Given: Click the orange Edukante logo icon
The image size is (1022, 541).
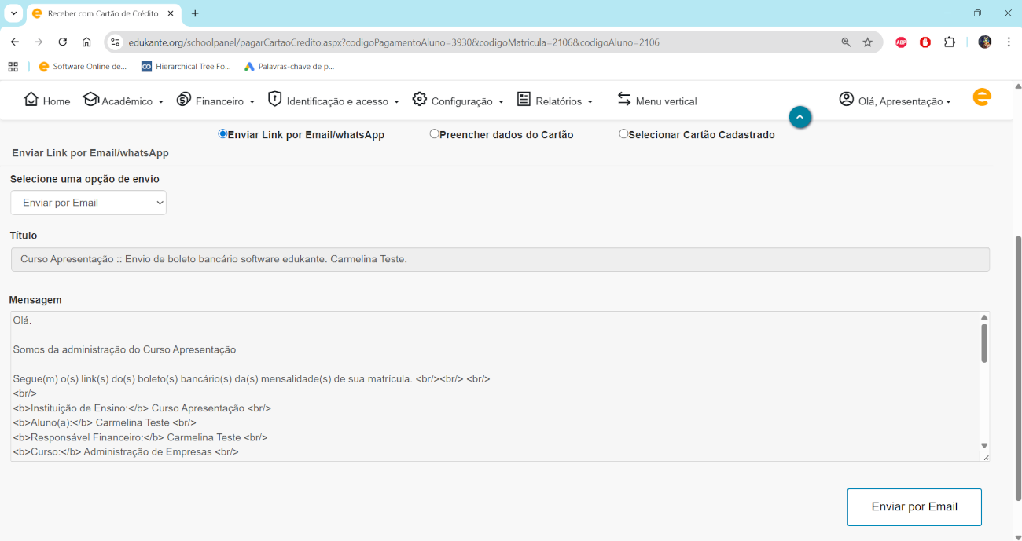Looking at the screenshot, I should 981,97.
